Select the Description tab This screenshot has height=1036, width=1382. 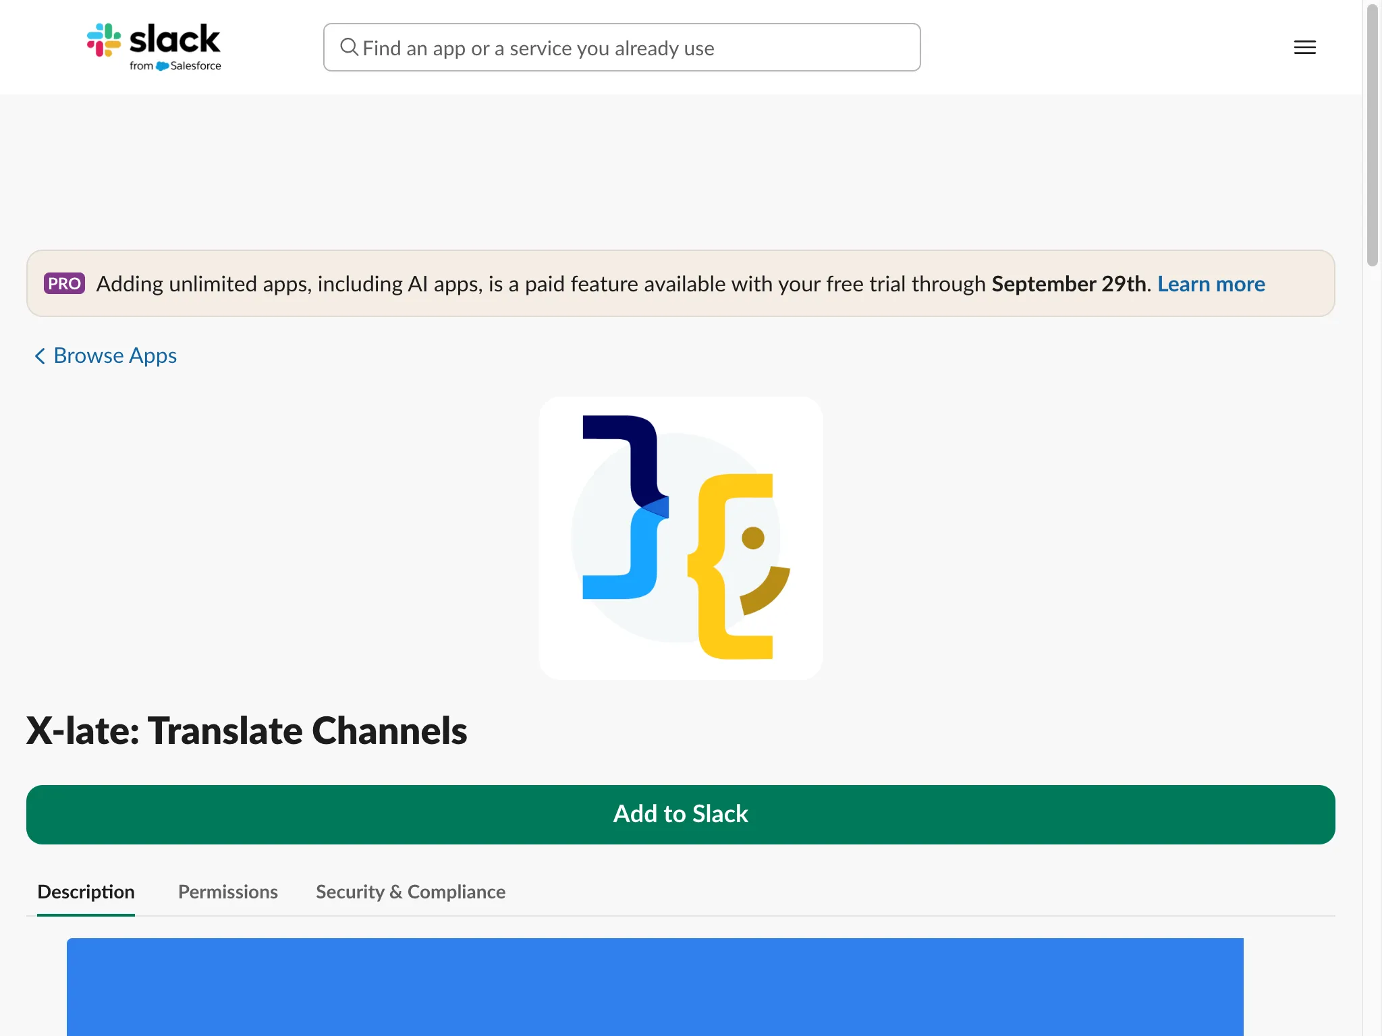point(86,892)
